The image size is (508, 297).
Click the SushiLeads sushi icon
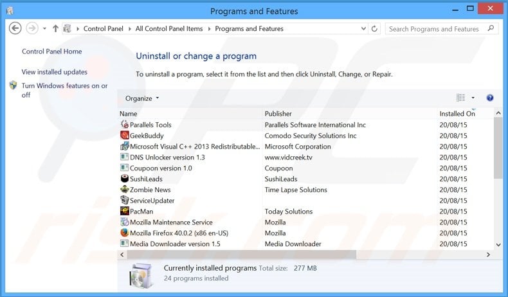[124, 179]
